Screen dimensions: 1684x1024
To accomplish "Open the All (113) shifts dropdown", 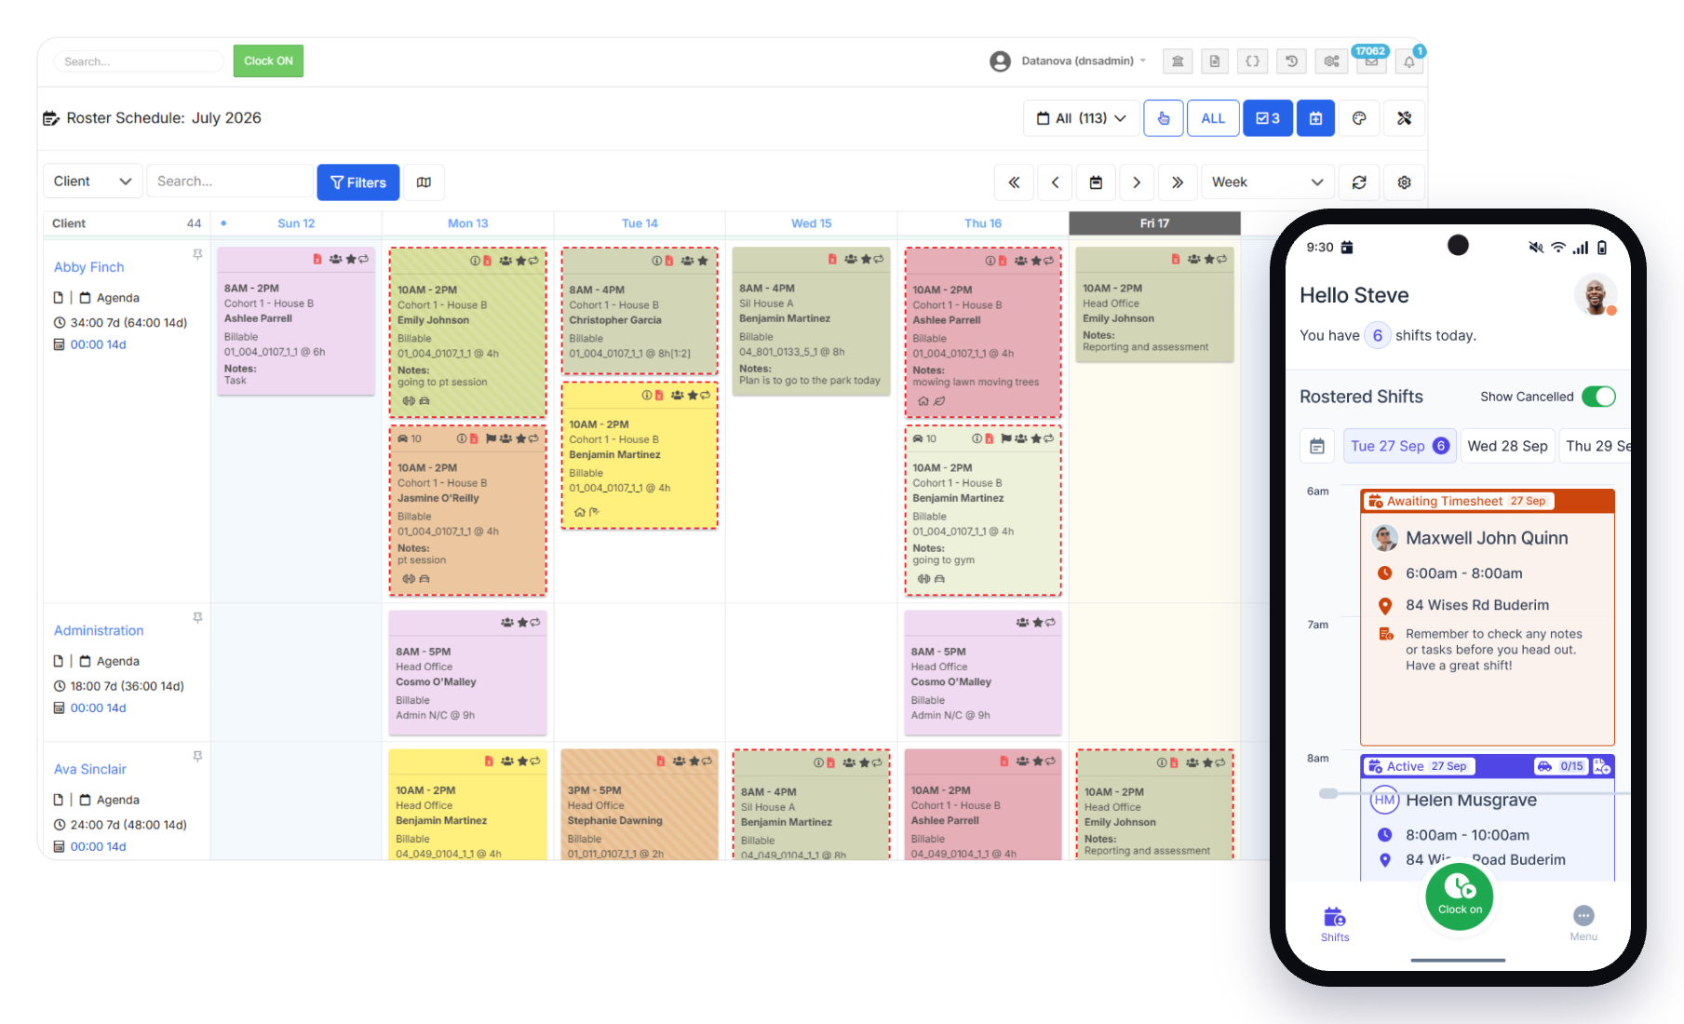I will click(x=1082, y=118).
